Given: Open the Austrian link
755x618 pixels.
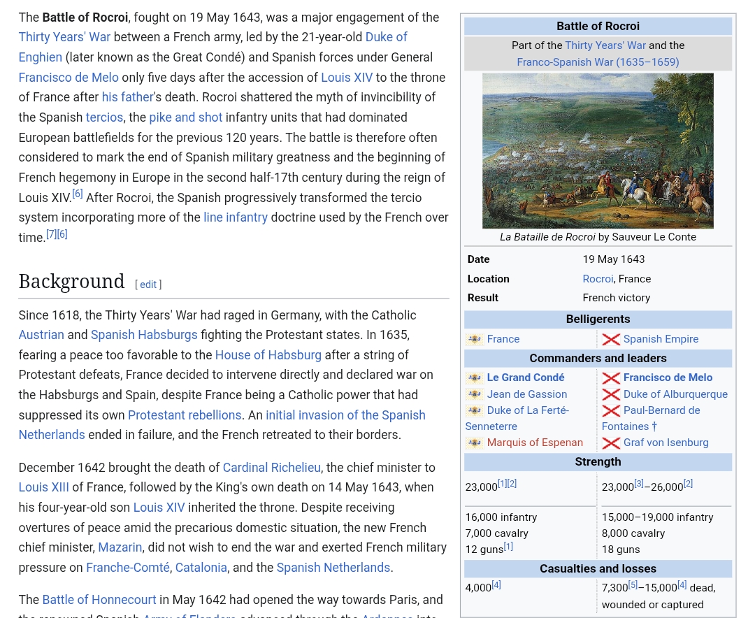Looking at the screenshot, I should [41, 335].
